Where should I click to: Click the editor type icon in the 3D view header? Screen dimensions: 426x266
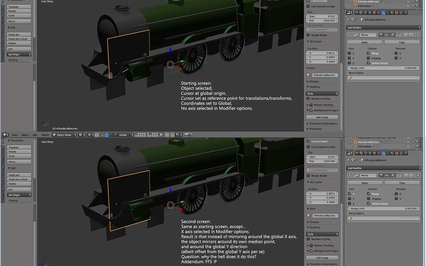(x=5, y=135)
